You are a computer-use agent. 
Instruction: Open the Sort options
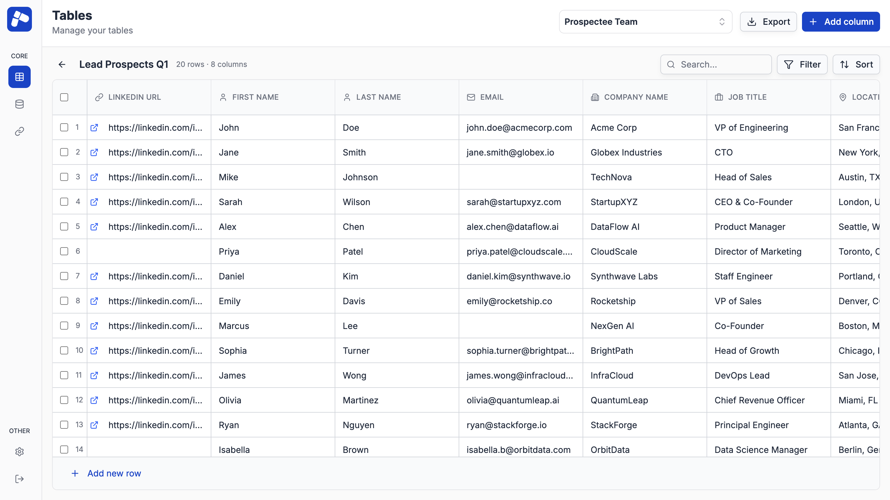[x=857, y=64]
